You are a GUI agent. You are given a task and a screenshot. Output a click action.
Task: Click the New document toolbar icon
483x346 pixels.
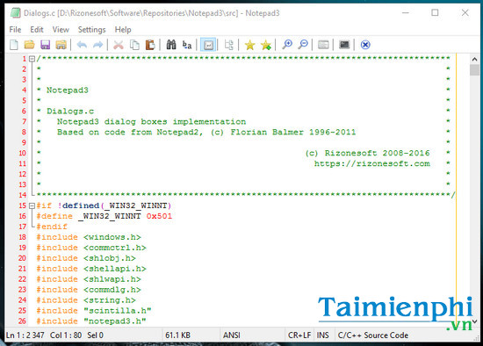(14, 45)
